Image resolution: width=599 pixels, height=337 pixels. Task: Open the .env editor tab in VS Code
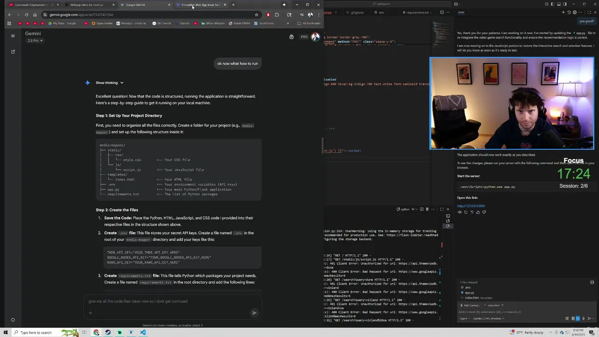pyautogui.click(x=380, y=13)
